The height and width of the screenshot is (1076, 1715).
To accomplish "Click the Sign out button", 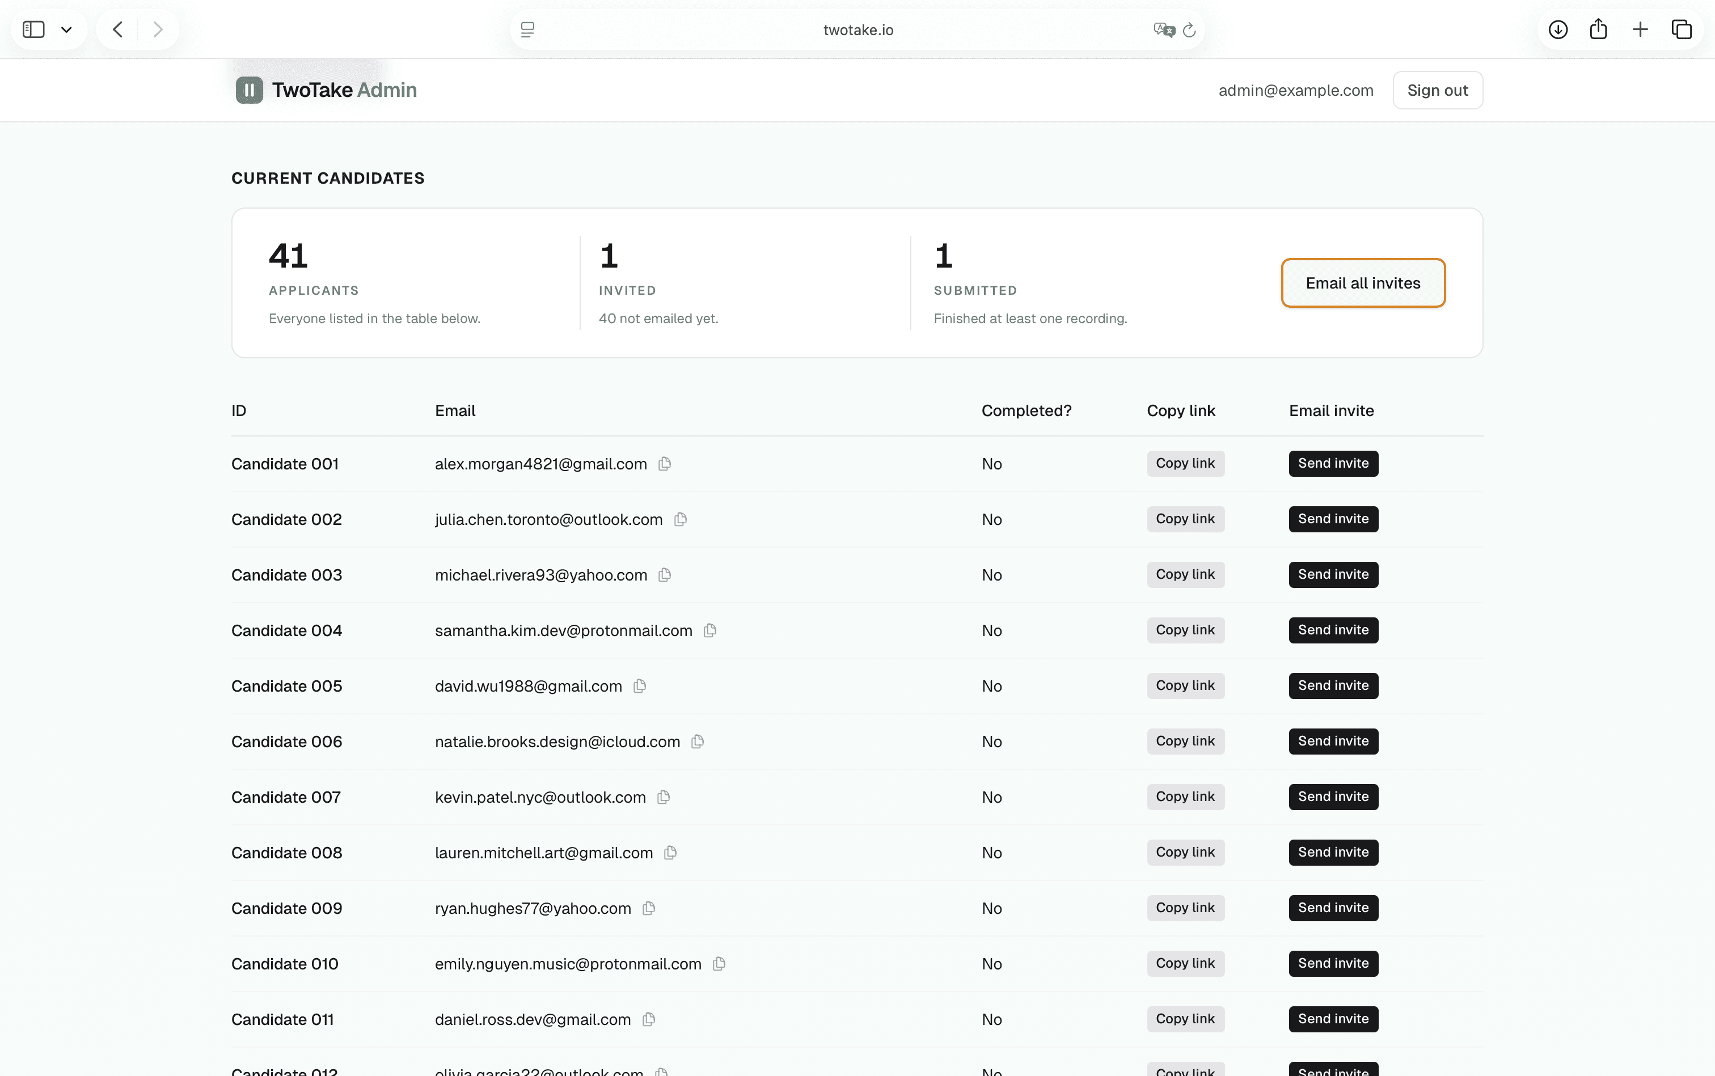I will click(1437, 90).
